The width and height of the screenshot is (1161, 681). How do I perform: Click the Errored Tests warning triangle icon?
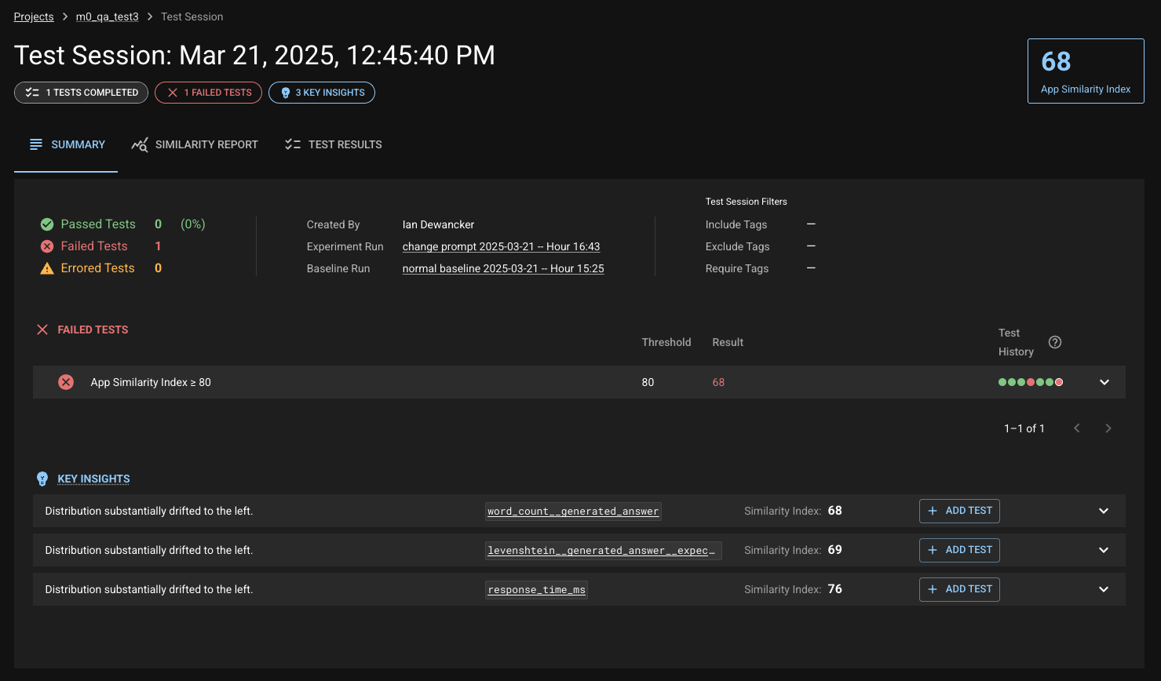point(47,268)
